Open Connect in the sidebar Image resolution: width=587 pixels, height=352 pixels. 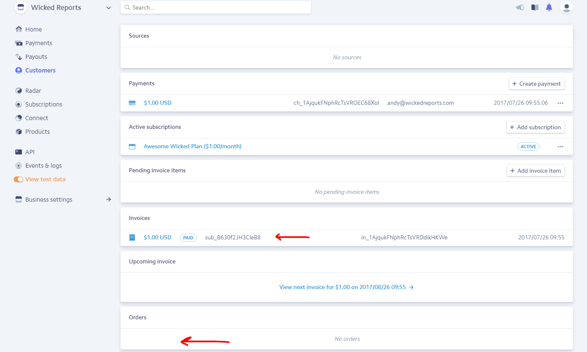pyautogui.click(x=36, y=118)
